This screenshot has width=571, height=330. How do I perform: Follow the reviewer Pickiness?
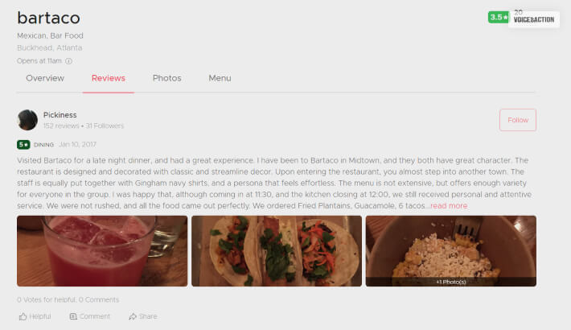[x=518, y=120]
